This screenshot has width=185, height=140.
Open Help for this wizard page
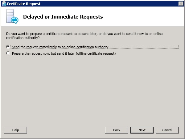[15, 130]
